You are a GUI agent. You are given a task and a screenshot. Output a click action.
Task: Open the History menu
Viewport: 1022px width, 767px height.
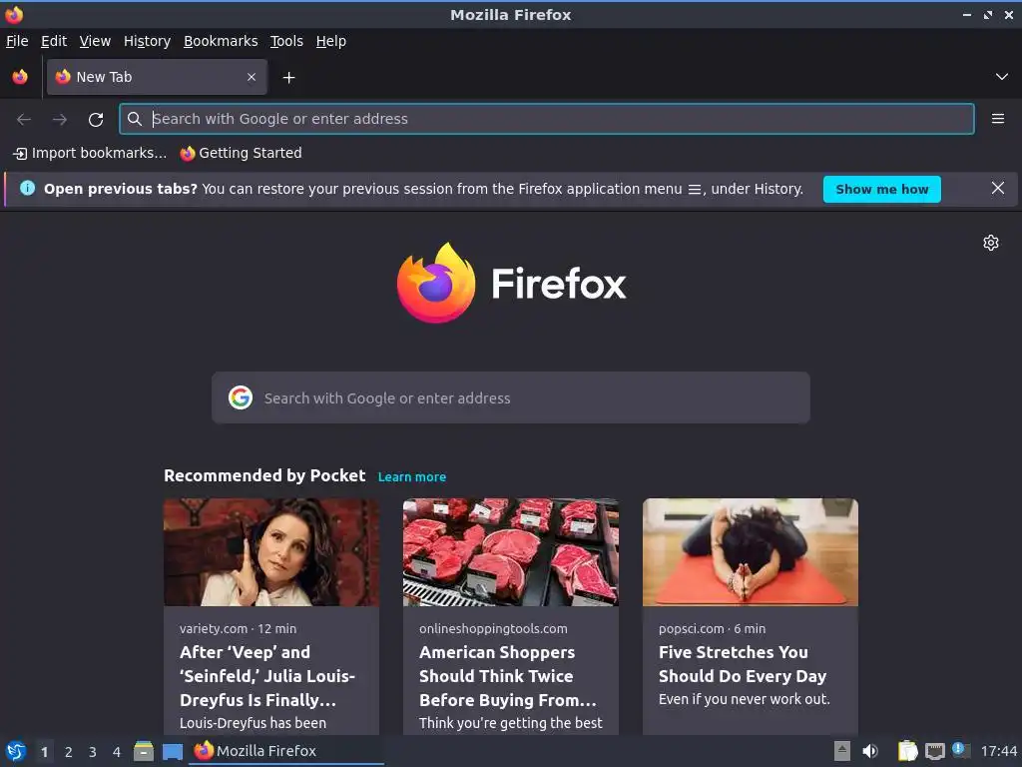pos(148,41)
